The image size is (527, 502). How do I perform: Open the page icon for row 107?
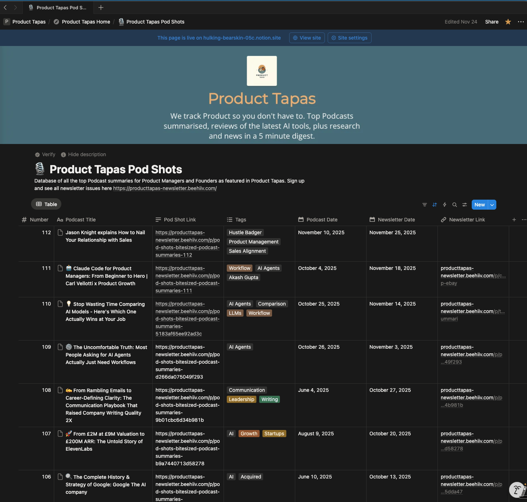[60, 434]
